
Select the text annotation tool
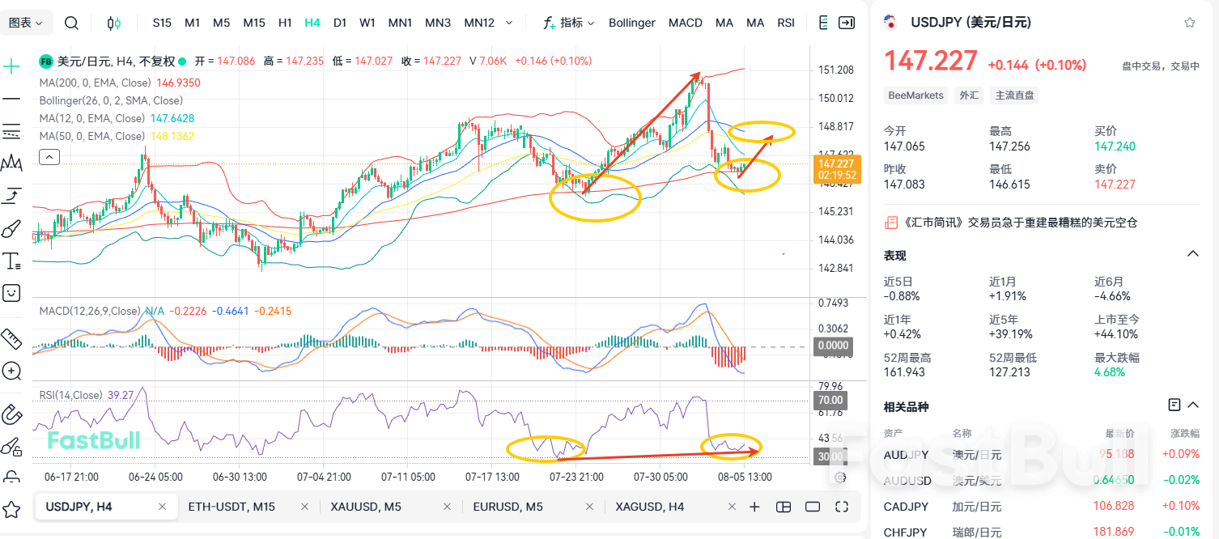point(11,260)
